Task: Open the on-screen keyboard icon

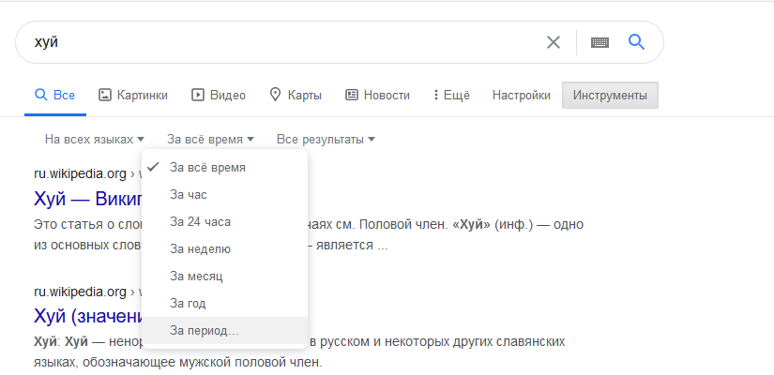Action: (599, 42)
